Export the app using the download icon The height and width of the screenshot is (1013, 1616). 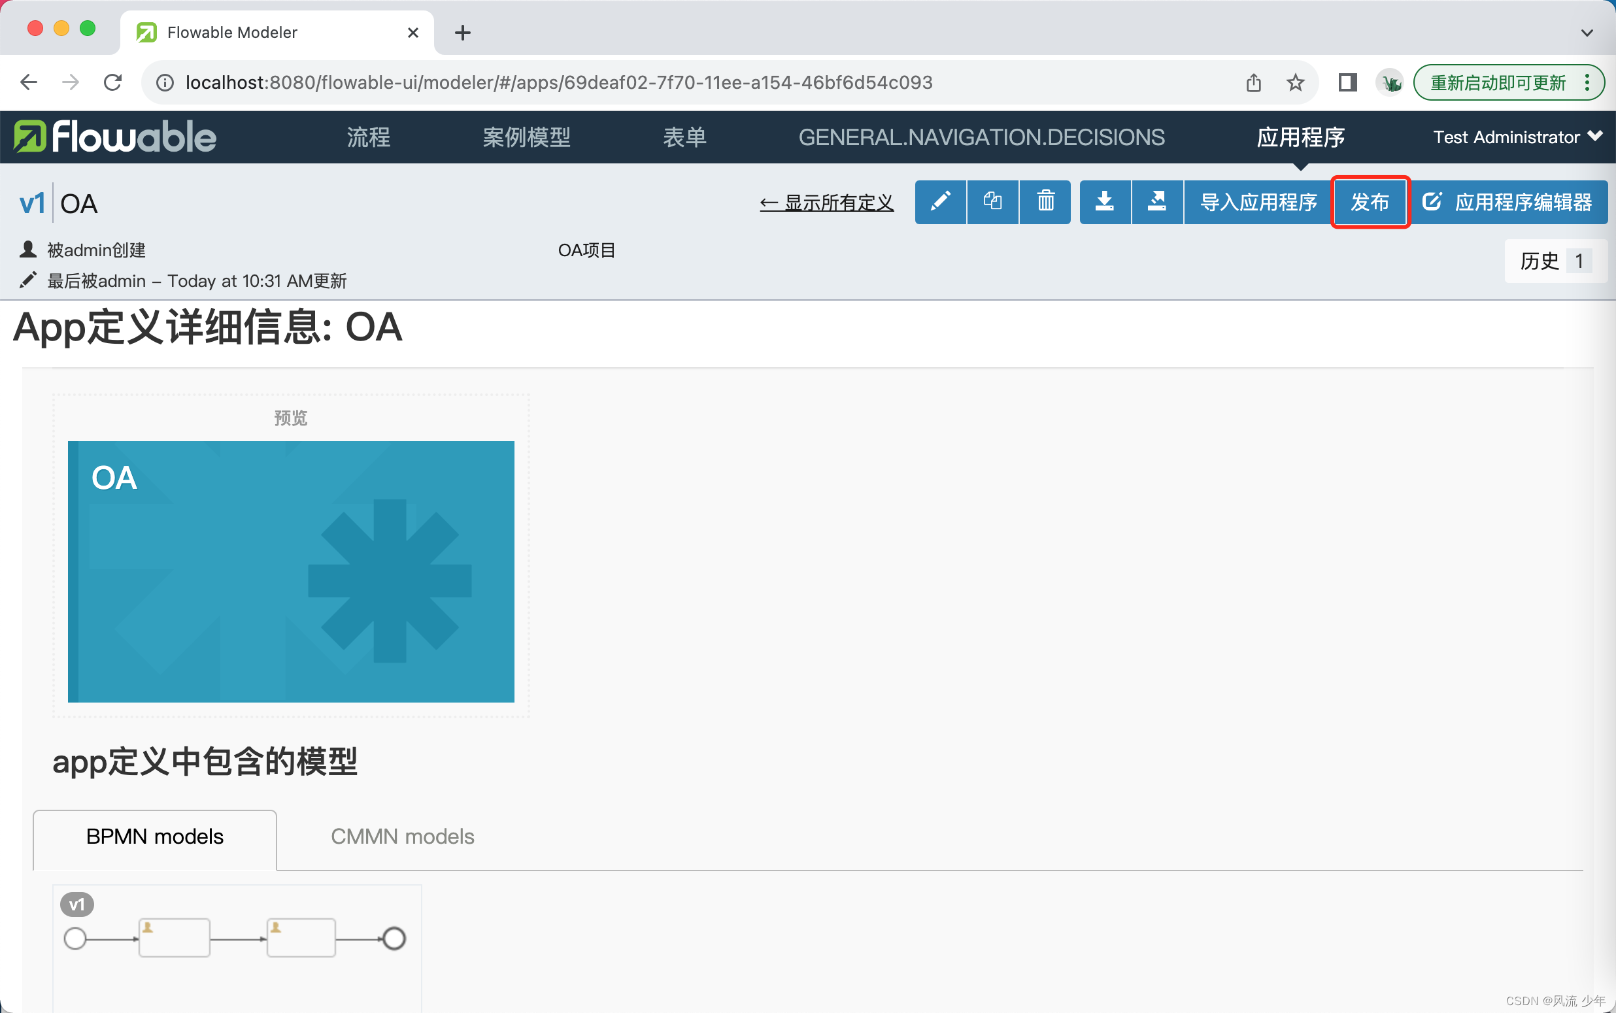(x=1105, y=202)
